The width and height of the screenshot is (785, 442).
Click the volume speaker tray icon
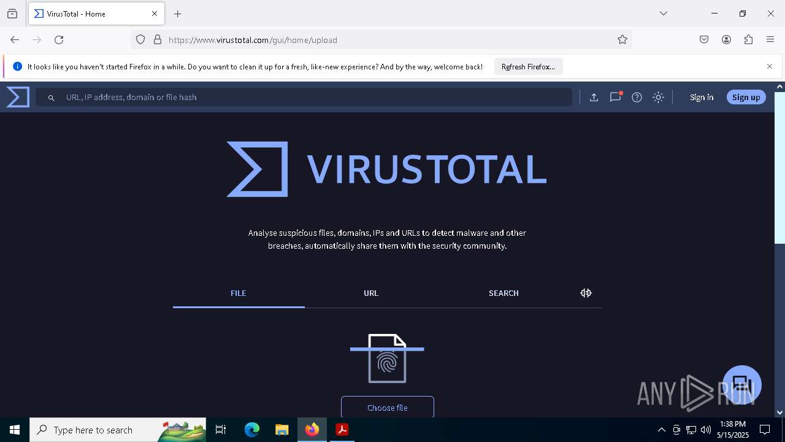pyautogui.click(x=706, y=430)
